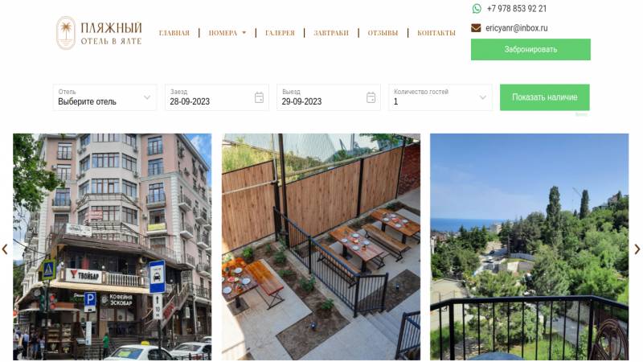Open the Контакты menu item
643x362 pixels.
click(x=436, y=33)
